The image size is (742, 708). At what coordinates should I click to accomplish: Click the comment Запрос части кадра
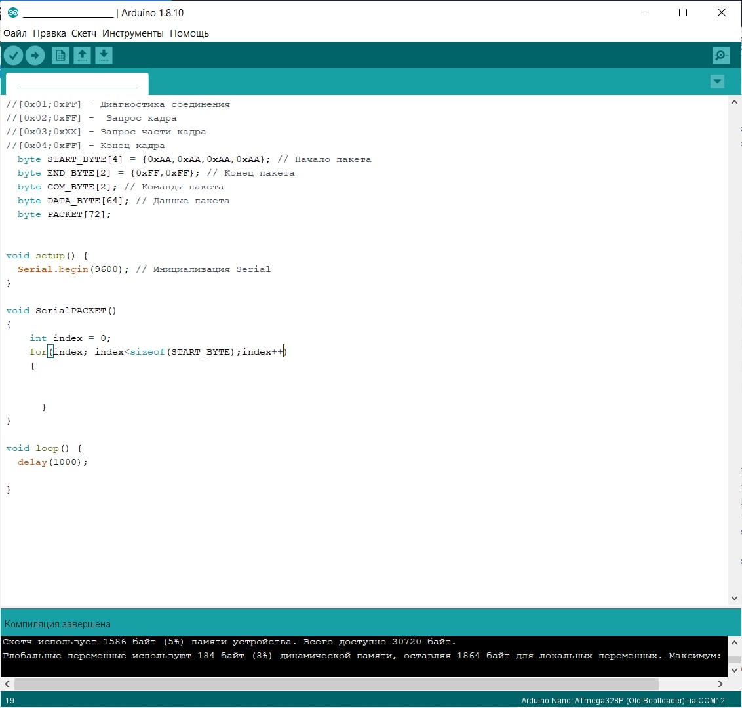[153, 132]
